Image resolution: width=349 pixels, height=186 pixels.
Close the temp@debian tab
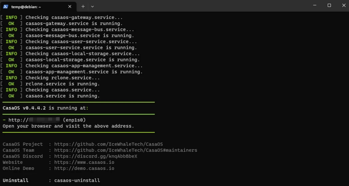(x=70, y=6)
